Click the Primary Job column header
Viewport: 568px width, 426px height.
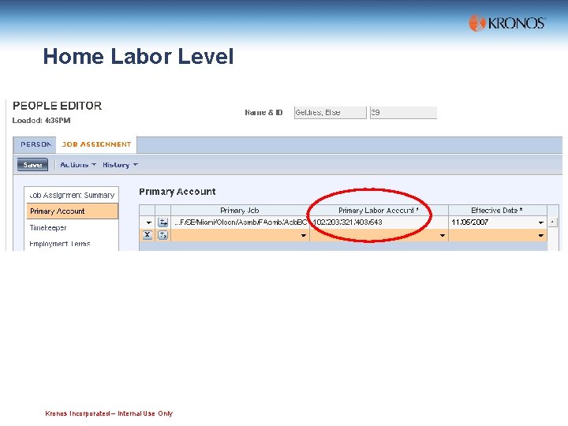click(240, 211)
